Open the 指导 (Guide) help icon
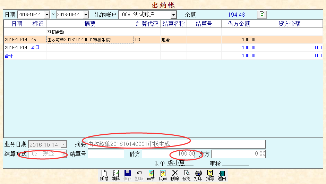 pos(210,175)
